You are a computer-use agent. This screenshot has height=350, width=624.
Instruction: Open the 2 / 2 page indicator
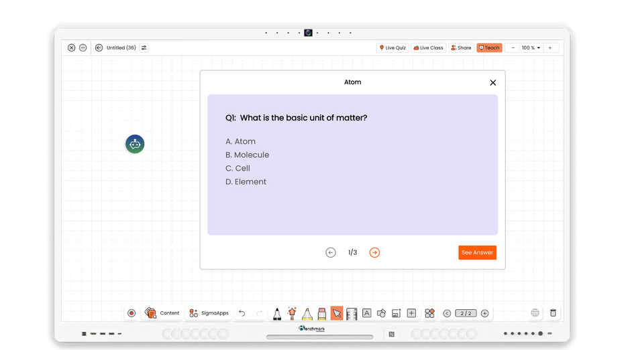point(466,313)
